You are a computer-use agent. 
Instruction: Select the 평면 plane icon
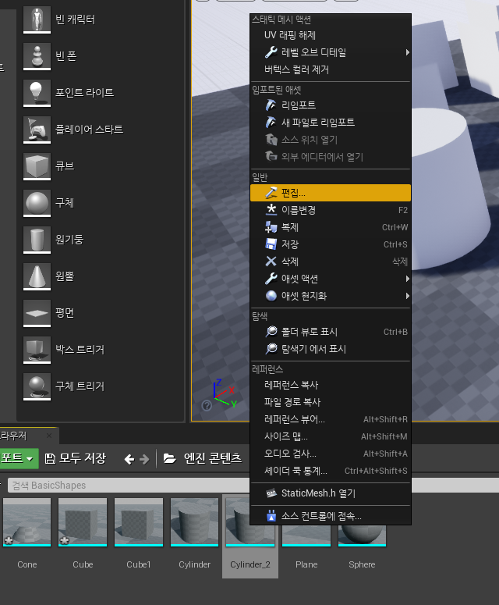pos(37,313)
